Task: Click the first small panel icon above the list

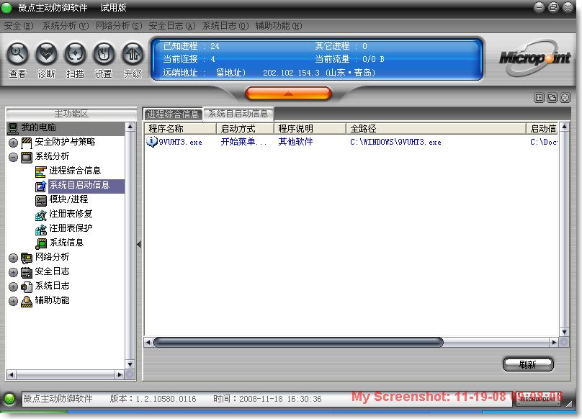Action: tap(539, 98)
